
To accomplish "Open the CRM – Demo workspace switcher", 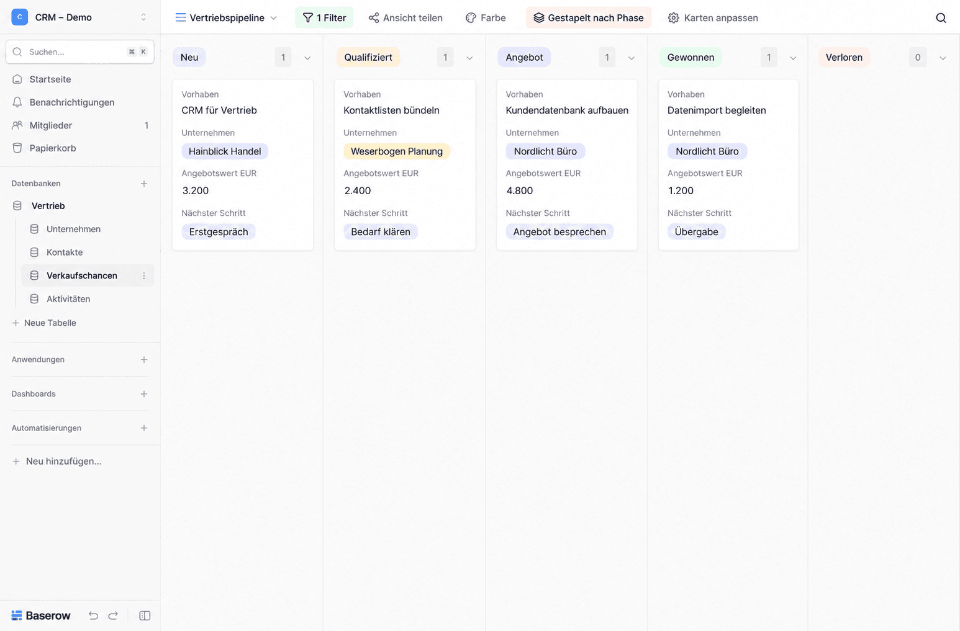I will coord(80,17).
